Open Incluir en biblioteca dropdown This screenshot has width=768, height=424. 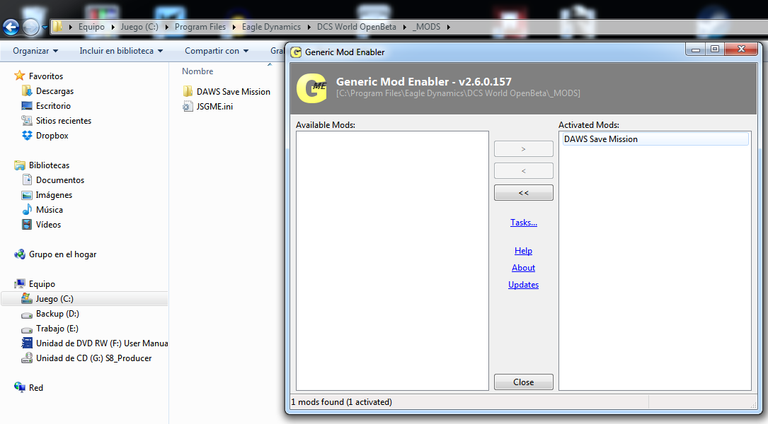121,51
